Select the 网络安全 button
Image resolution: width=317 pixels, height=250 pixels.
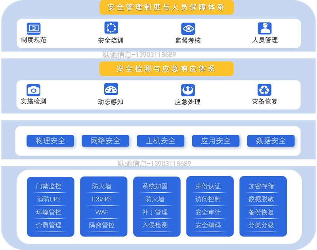105,141
